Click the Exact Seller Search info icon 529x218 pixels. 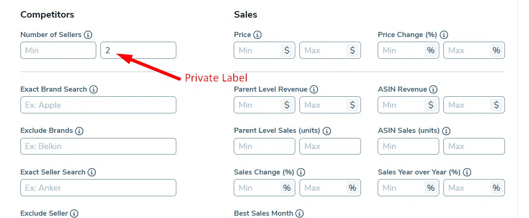(92, 172)
